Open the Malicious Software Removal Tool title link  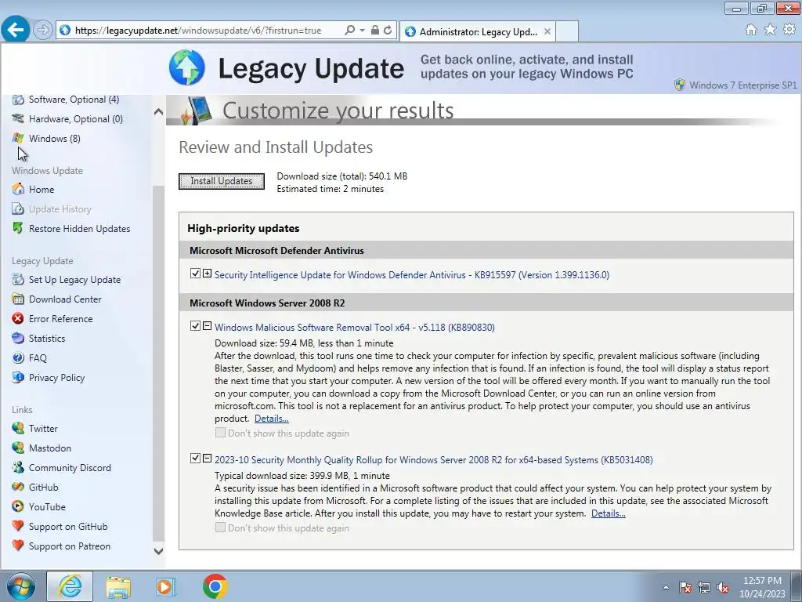coord(355,328)
